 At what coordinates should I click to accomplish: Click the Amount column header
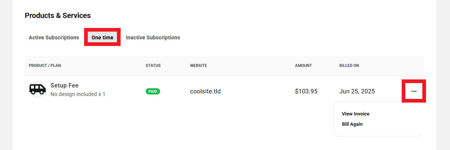pos(303,66)
